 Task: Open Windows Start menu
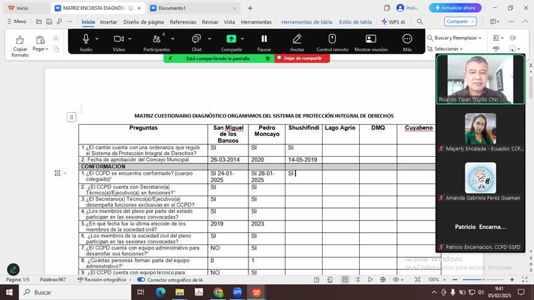pos(9,292)
